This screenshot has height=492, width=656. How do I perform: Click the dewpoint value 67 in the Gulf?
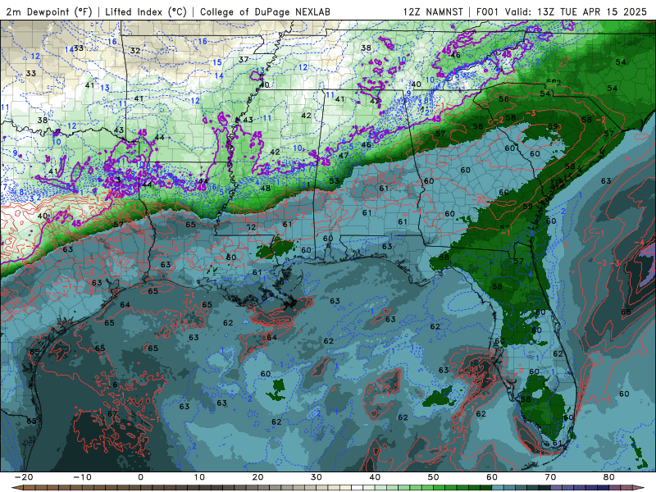tap(112, 414)
